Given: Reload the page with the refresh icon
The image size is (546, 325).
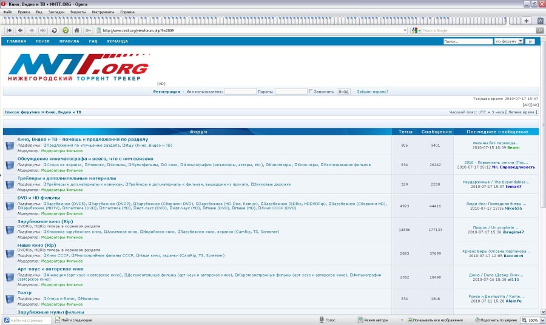Looking at the screenshot, I should coord(54,30).
